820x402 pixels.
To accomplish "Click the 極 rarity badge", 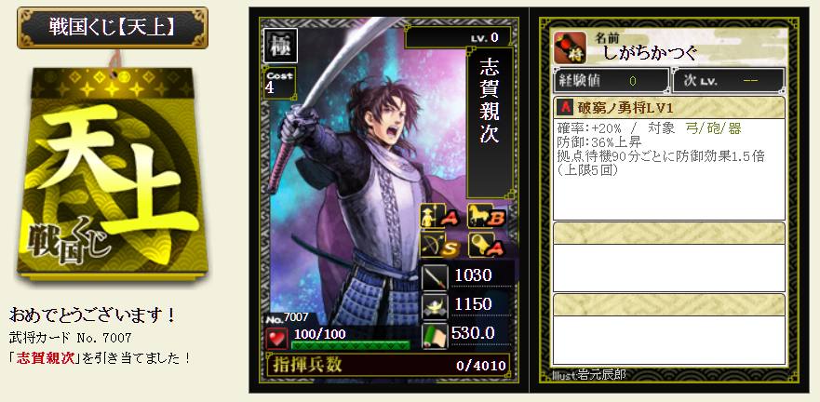I will (x=281, y=46).
